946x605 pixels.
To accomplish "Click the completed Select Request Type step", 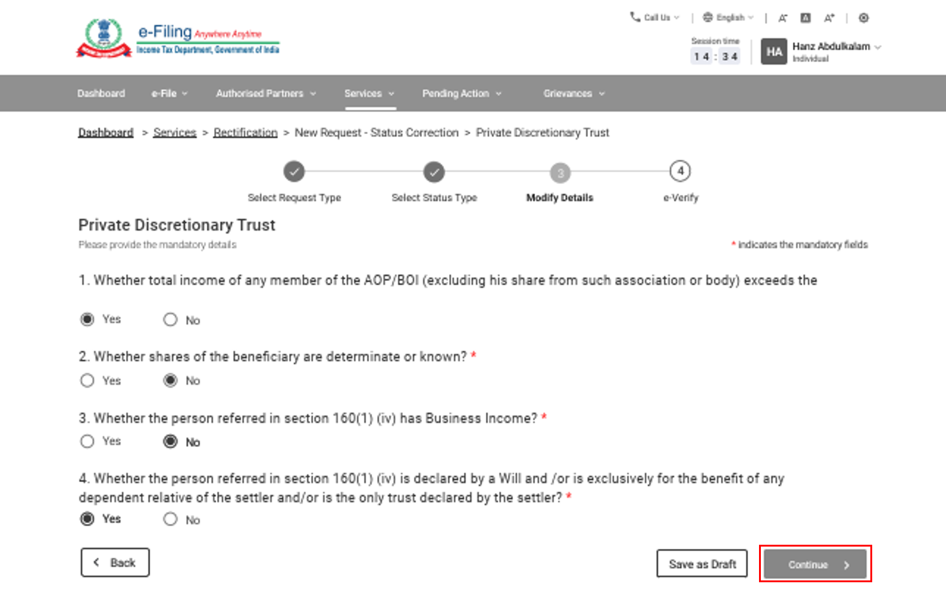I will pos(294,172).
